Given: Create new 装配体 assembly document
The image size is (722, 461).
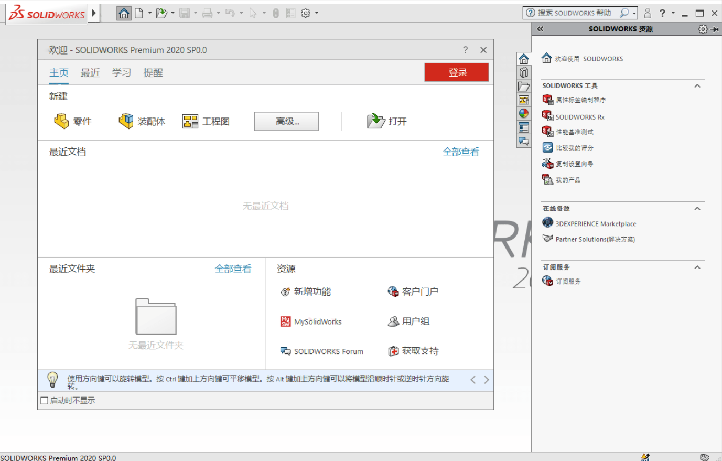Looking at the screenshot, I should [x=142, y=121].
